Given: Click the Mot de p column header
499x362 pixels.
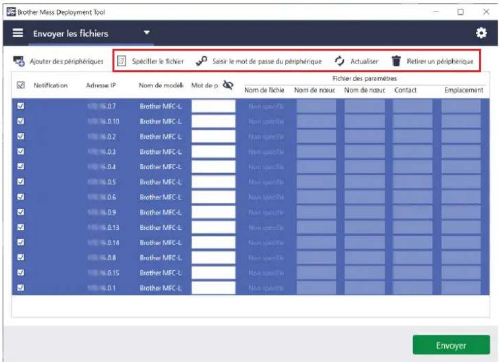Looking at the screenshot, I should coord(205,85).
